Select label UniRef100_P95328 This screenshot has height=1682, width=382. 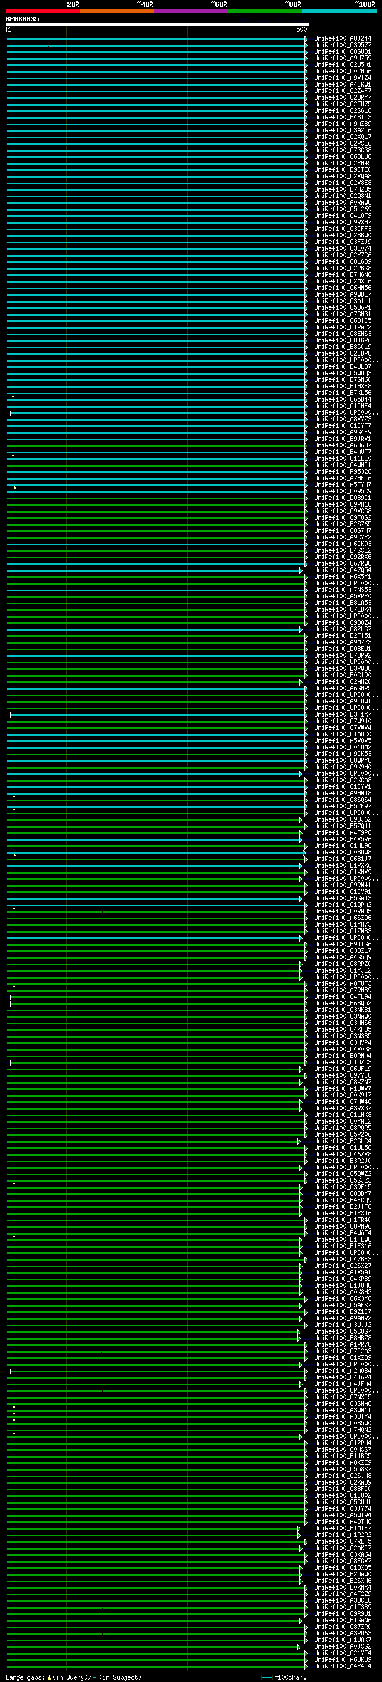pyautogui.click(x=343, y=471)
